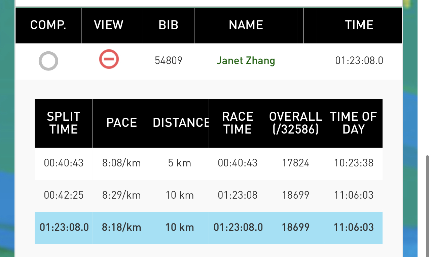Select the SPLIT TIME header cell

click(x=64, y=123)
